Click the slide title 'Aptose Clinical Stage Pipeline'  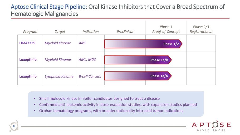pos(49,7)
